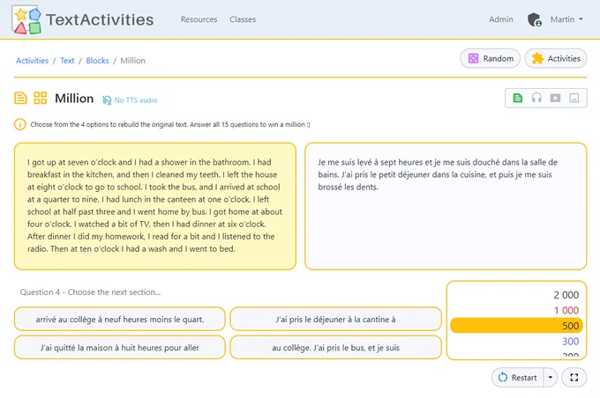Viewport: 600px width, 398px height.
Task: Click the highlighted 500 prize level
Action: click(516, 326)
